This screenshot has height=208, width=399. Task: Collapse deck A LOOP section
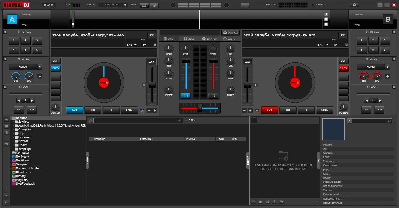click(5, 87)
